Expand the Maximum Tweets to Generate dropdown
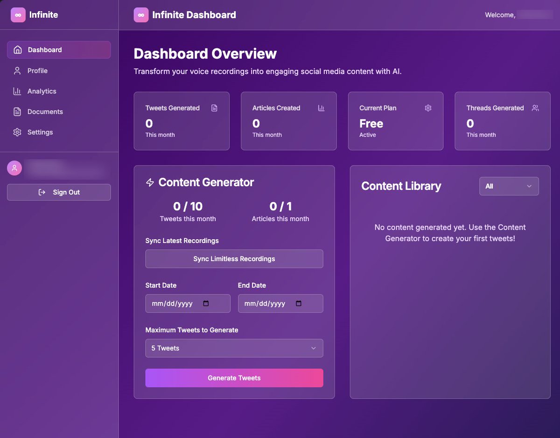 click(x=234, y=348)
